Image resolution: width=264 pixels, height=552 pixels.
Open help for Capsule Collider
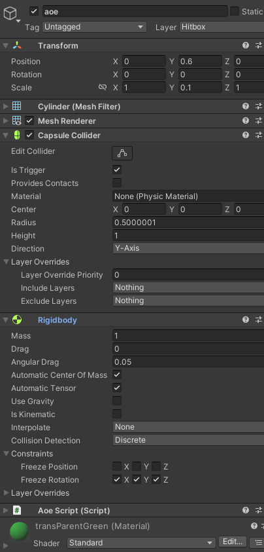[x=246, y=135]
